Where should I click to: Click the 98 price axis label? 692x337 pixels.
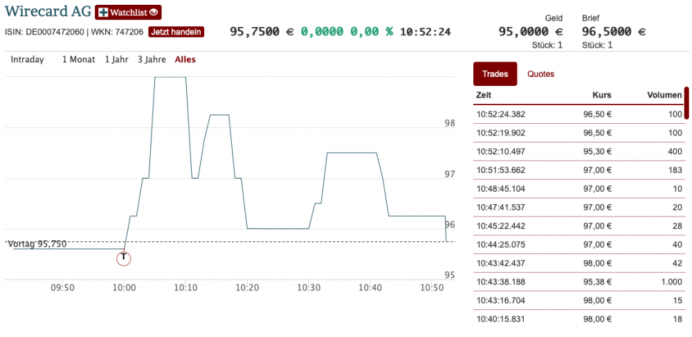[x=450, y=123]
